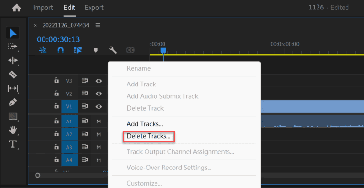Add marker using the marker icon
The height and width of the screenshot is (188, 364).
coord(96,50)
